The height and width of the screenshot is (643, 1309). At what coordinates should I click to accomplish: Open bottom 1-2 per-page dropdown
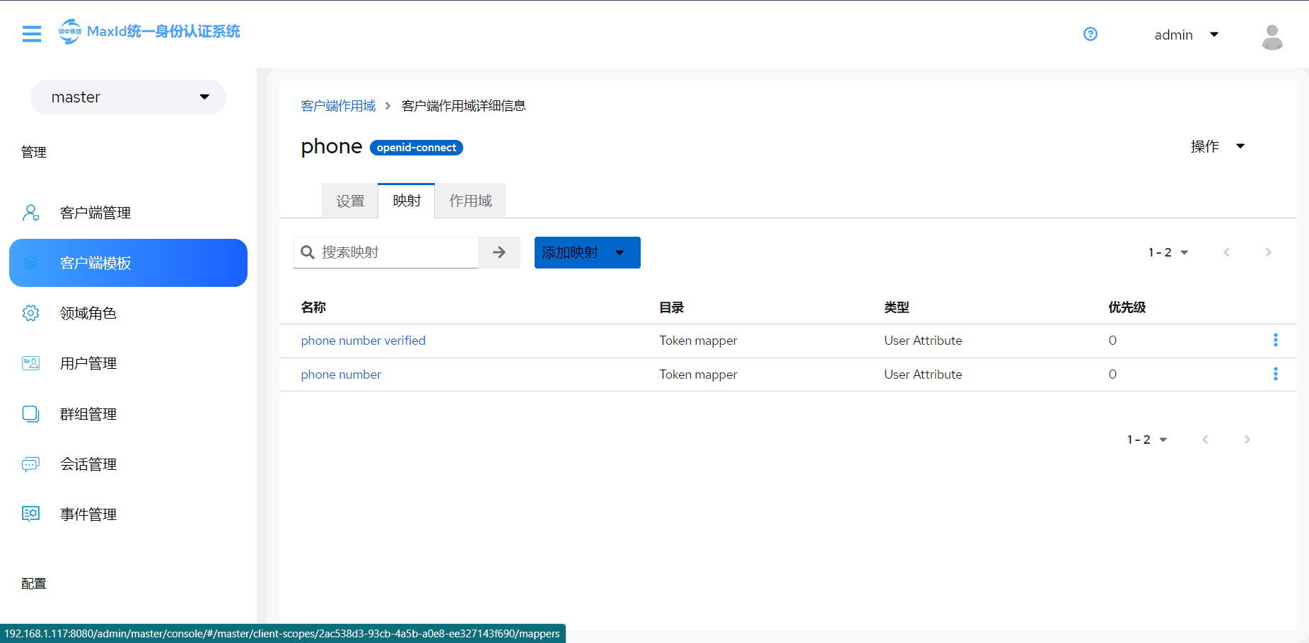[1147, 440]
